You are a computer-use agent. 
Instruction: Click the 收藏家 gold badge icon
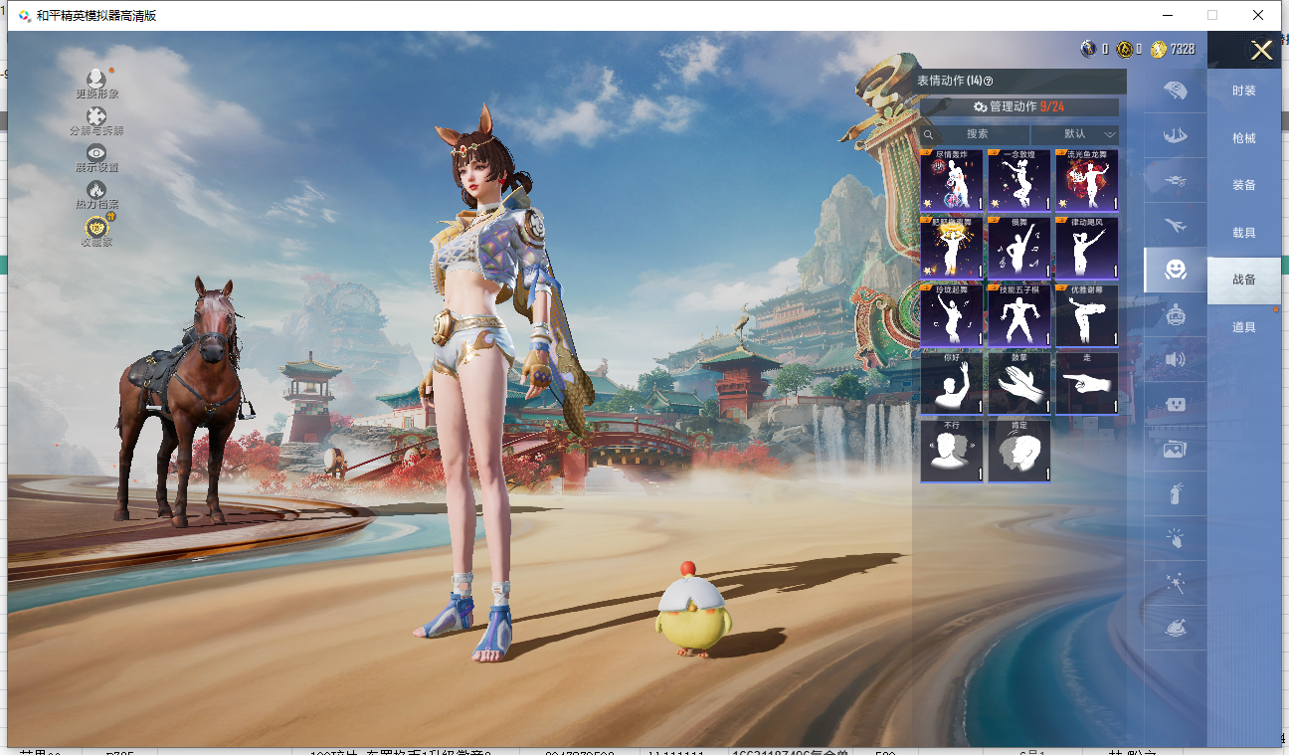pyautogui.click(x=96, y=228)
